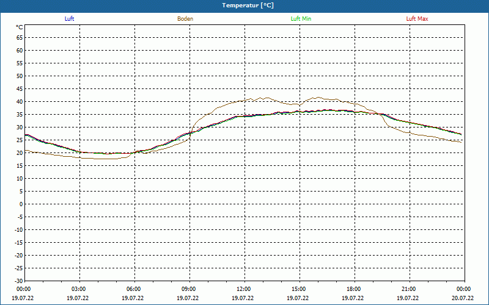
Task: Click the brown Boden legend label
Action: tap(185, 19)
